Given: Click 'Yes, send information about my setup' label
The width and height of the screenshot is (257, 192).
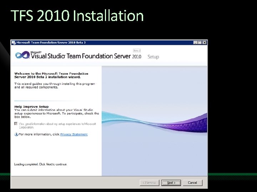Looking at the screenshot, I should 57,126.
